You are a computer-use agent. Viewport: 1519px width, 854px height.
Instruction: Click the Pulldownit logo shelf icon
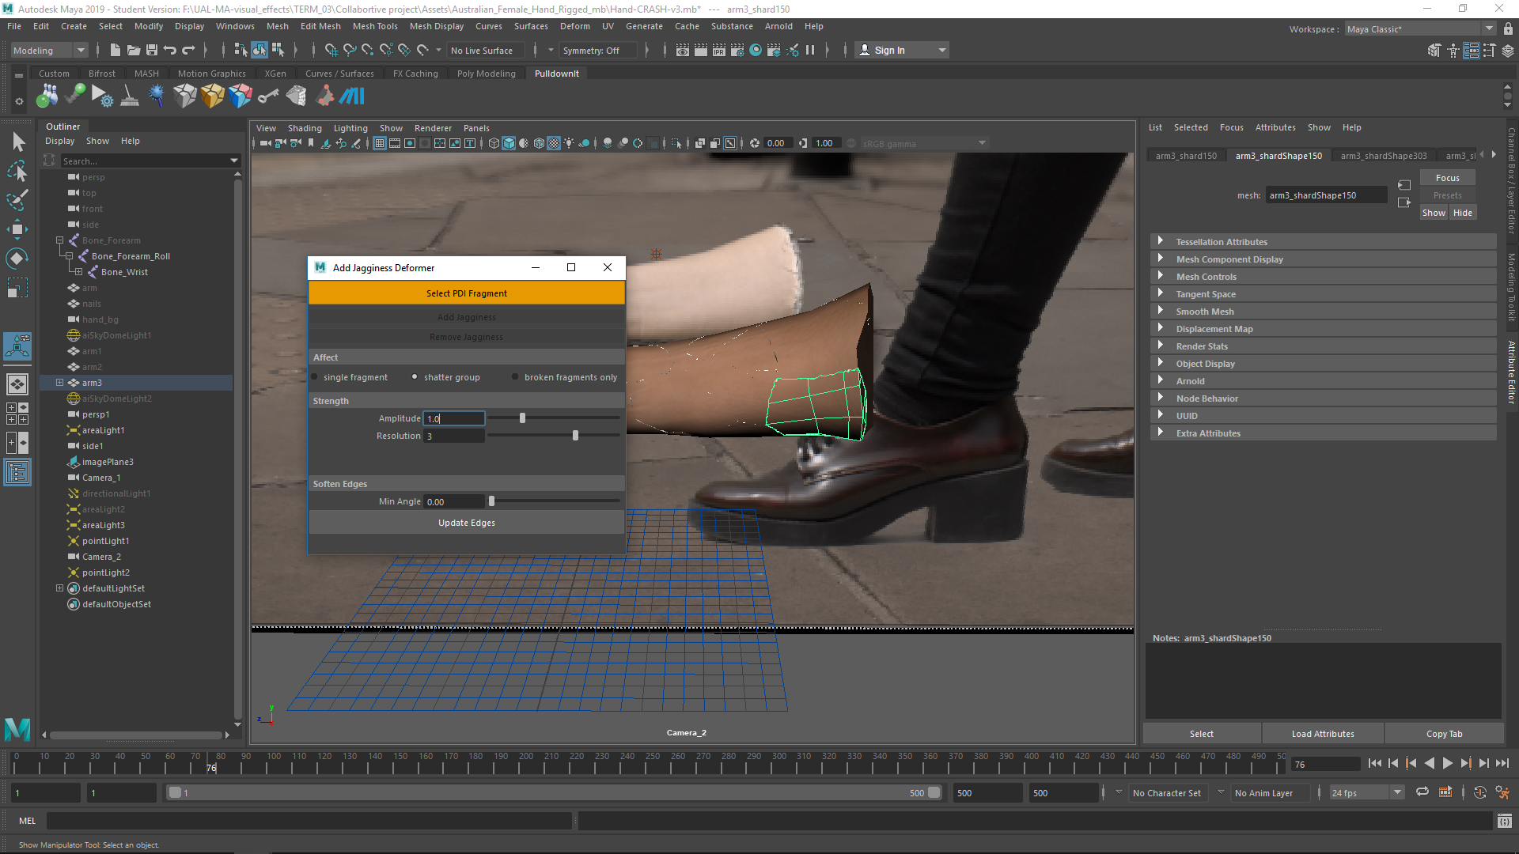pos(352,96)
